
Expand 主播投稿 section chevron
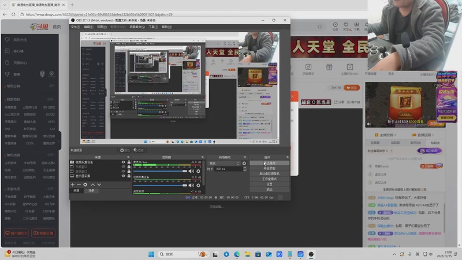(395, 135)
